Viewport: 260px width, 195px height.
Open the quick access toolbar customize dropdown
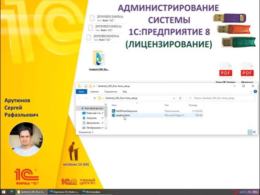(94, 86)
